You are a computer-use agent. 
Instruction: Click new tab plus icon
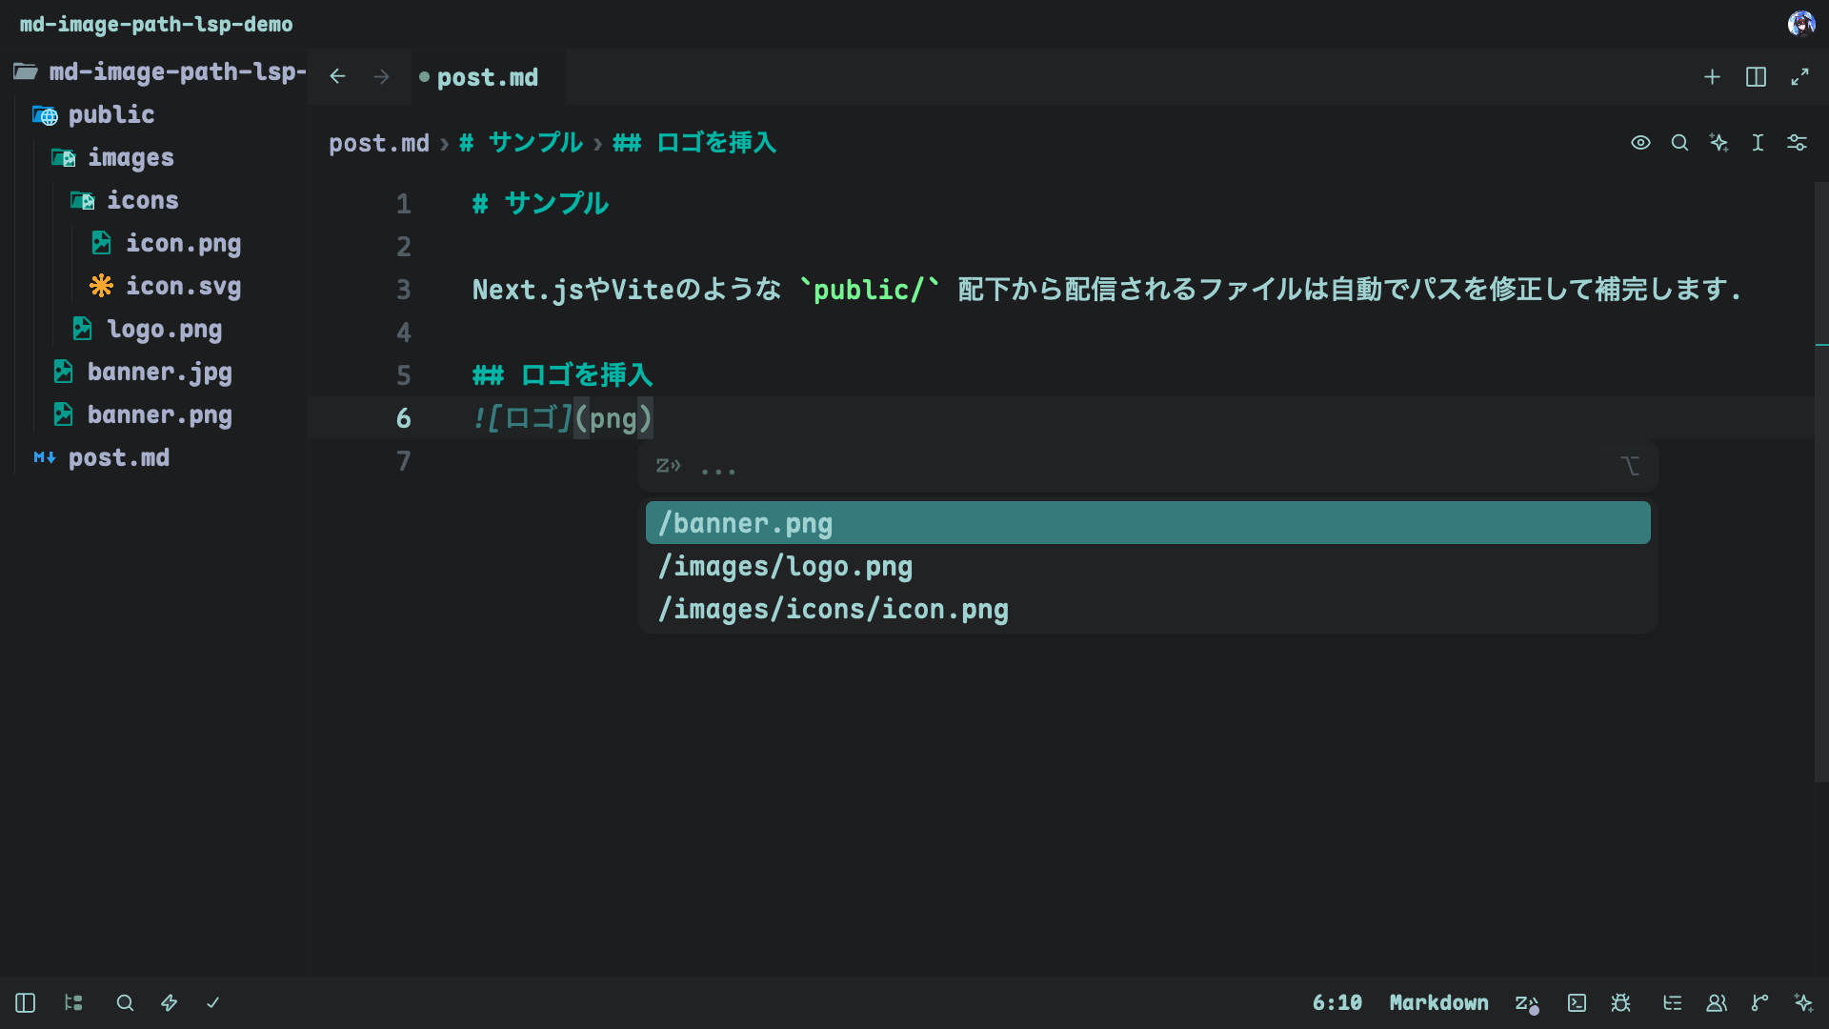(1712, 77)
